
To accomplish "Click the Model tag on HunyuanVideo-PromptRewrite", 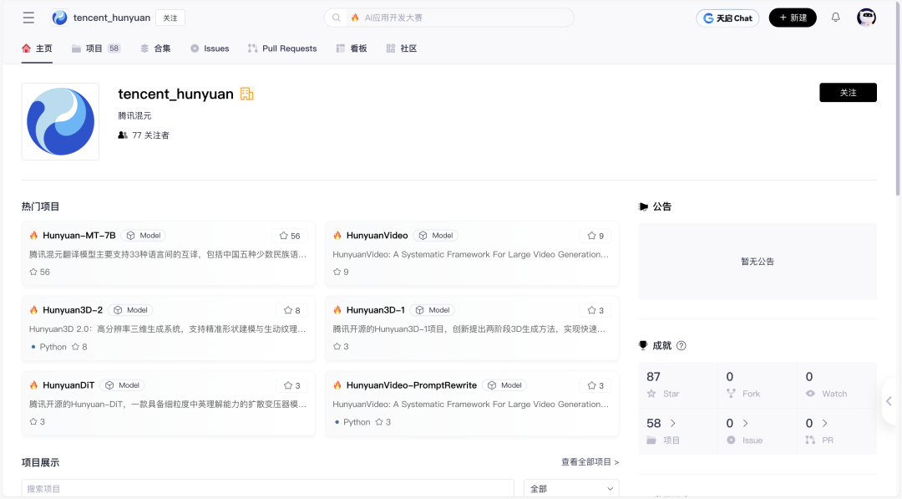I will click(x=504, y=385).
